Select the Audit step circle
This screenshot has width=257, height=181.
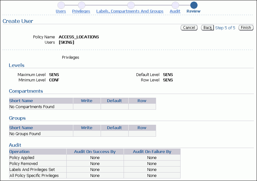coord(175,5)
